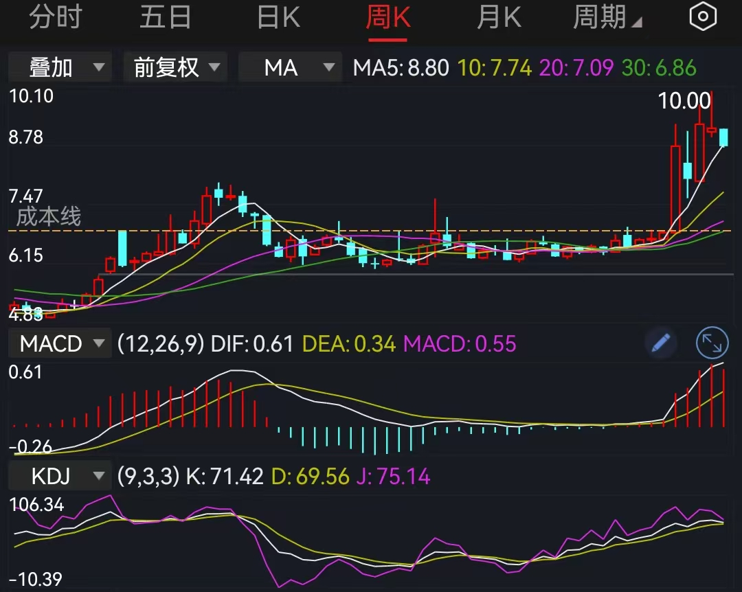Click the MA5: 8.80 value text
Viewport: 742px width, 592px height.
click(x=401, y=67)
